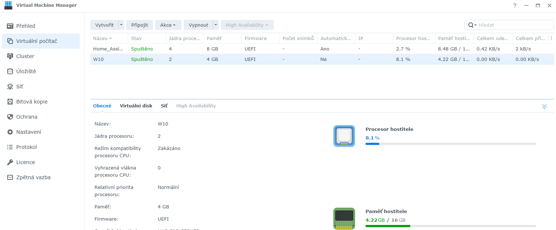The height and width of the screenshot is (230, 556).
Task: Switch to the Virtuální disk tab
Action: [136, 106]
